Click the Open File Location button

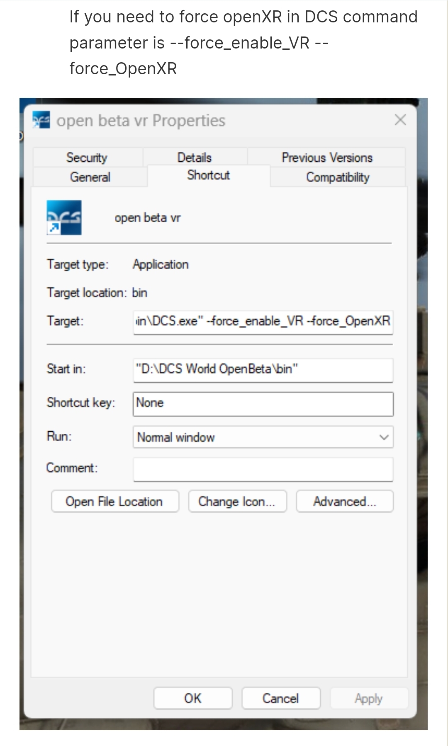tap(115, 501)
